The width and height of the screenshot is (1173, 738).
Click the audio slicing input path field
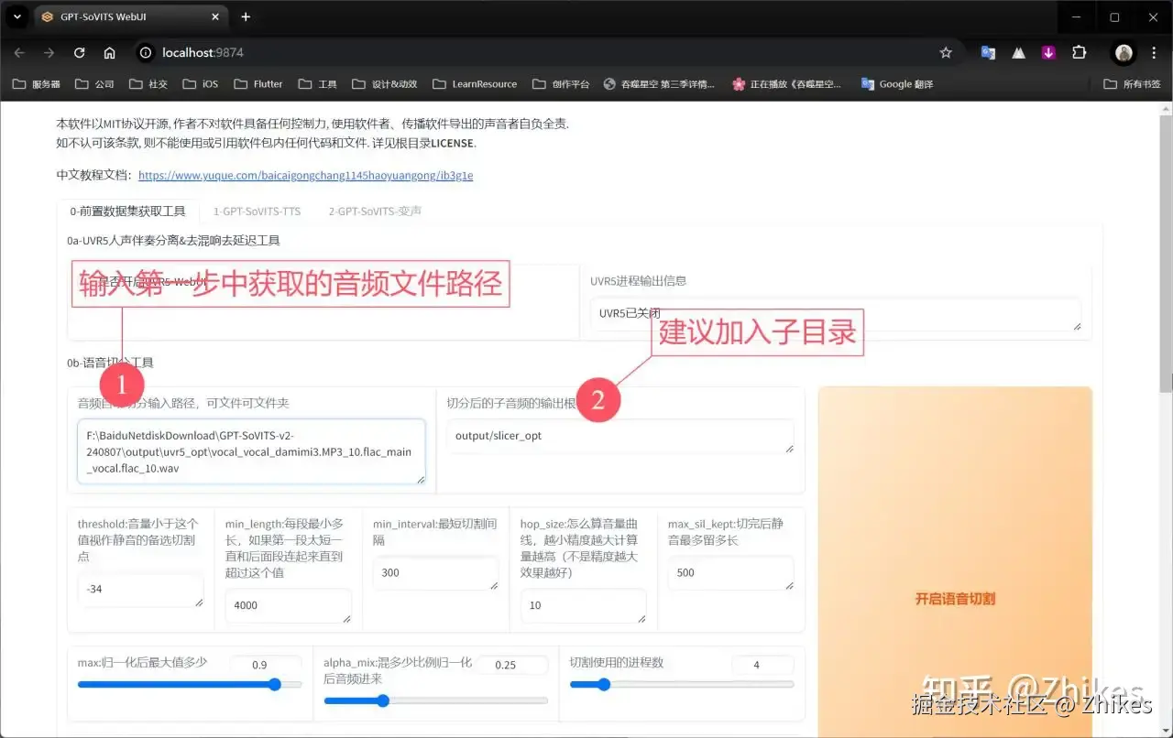click(251, 451)
